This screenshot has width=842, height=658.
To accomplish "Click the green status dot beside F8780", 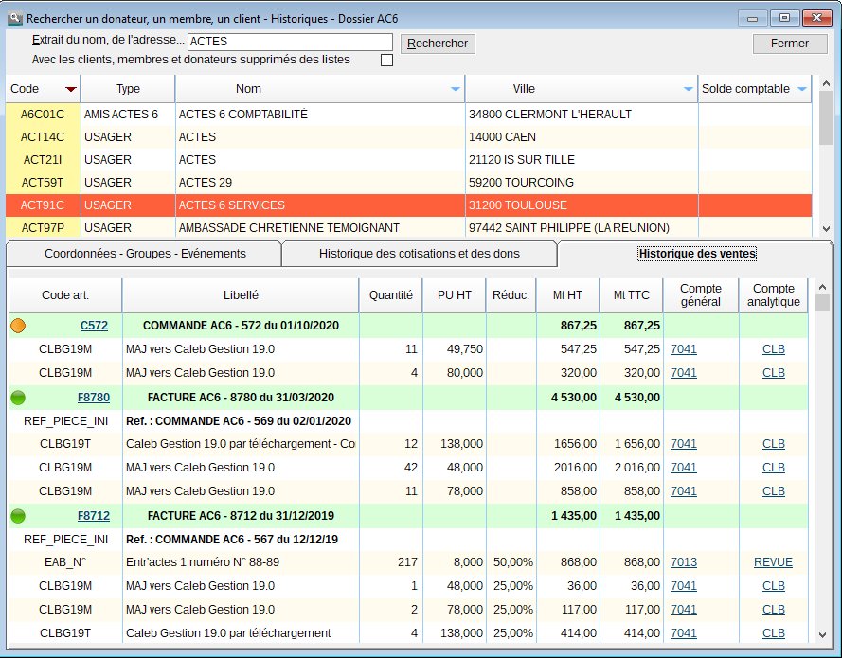I will pos(18,397).
